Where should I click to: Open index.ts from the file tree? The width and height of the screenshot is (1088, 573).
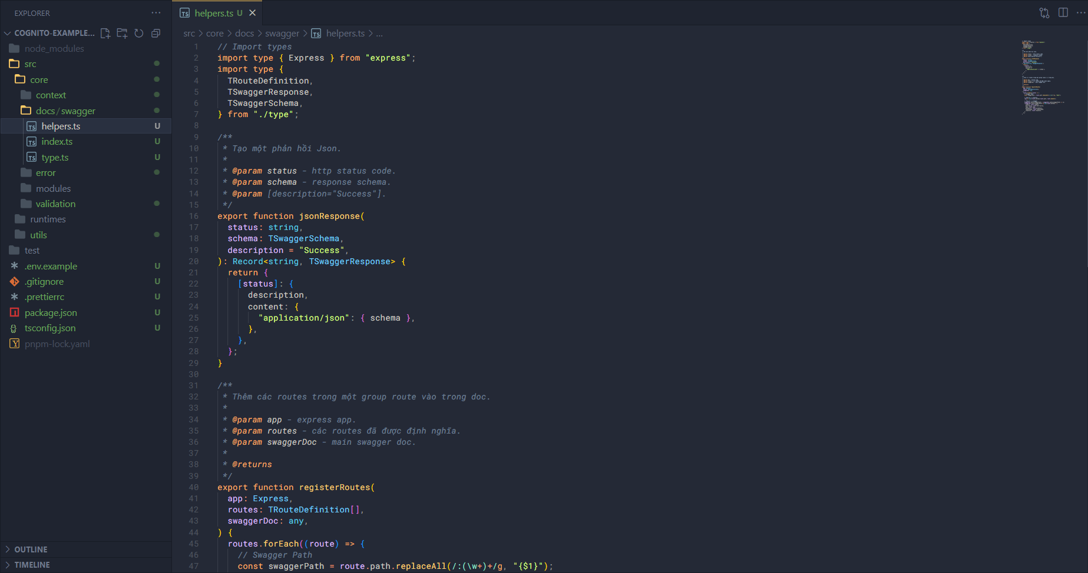(57, 142)
